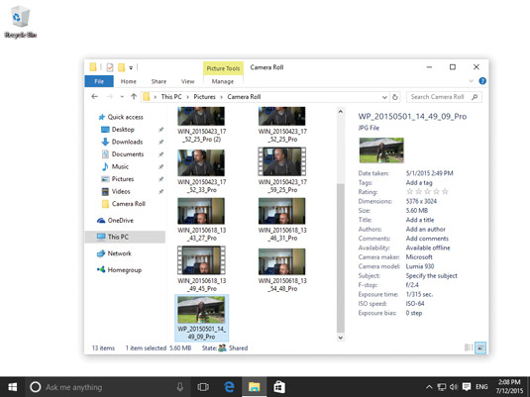Click Add an author field

pos(426,229)
